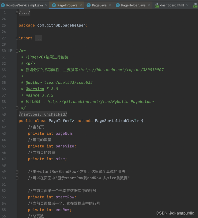Click the @author liuzh/abel533/isea533 link

click(x=34, y=82)
